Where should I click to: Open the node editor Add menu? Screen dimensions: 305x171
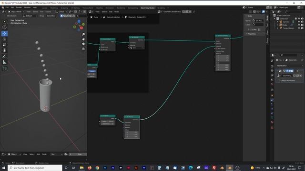tap(111, 11)
